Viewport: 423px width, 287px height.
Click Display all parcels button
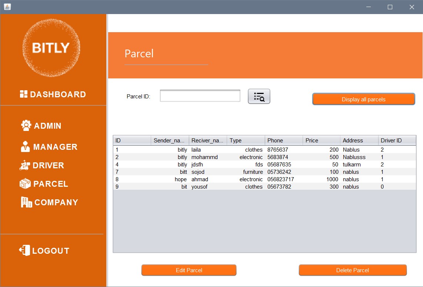click(363, 99)
